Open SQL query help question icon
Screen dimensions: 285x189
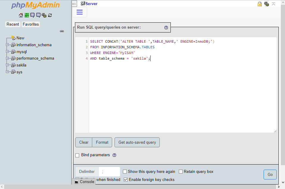(x=166, y=27)
